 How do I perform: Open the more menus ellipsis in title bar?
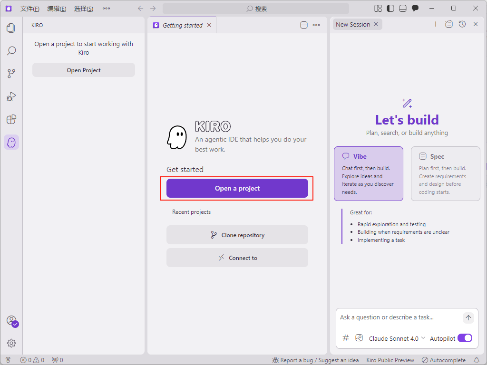(106, 9)
